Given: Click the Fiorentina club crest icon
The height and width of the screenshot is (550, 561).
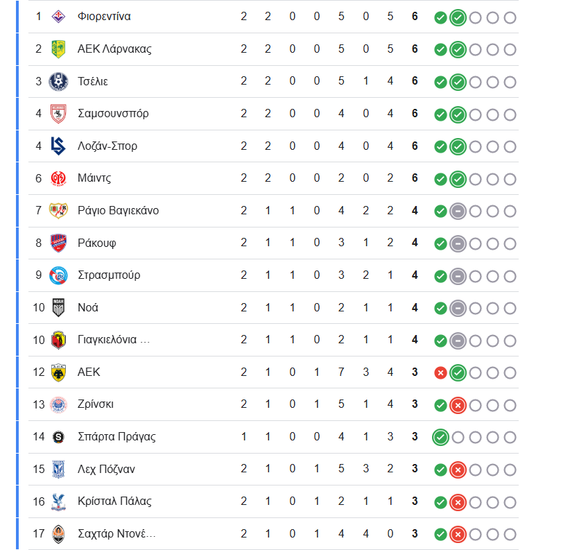Looking at the screenshot, I should click(x=58, y=17).
